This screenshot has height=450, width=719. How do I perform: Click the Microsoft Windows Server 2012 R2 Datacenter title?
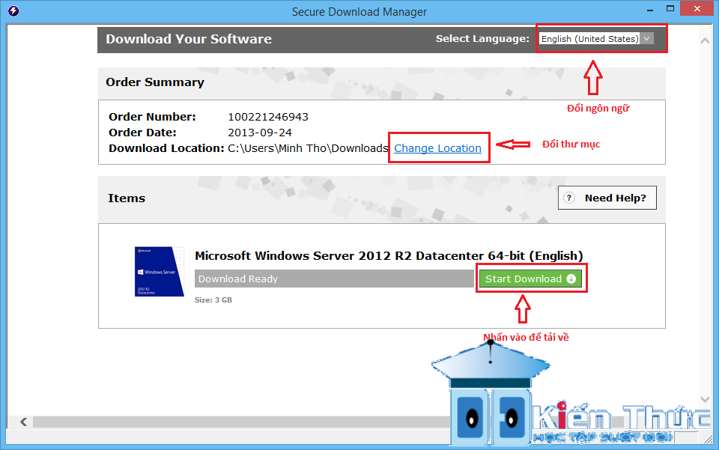389,256
